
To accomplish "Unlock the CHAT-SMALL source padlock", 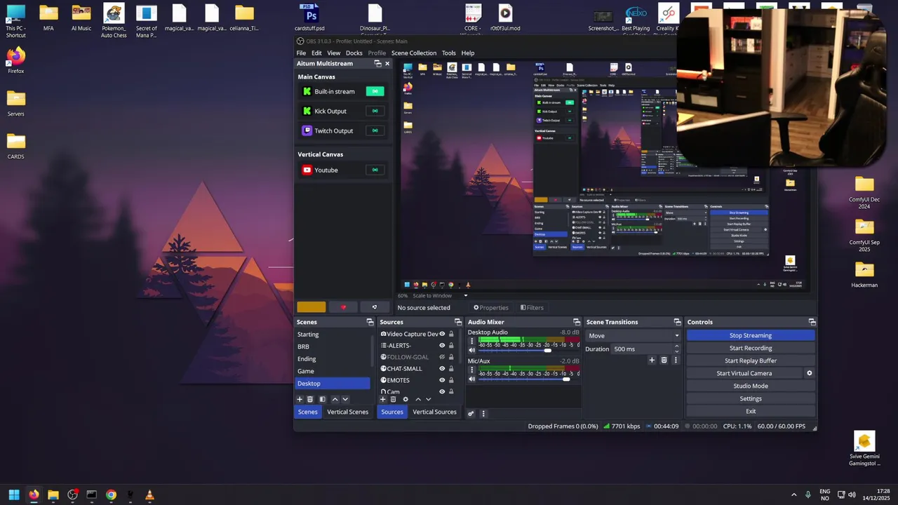I will pos(451,368).
